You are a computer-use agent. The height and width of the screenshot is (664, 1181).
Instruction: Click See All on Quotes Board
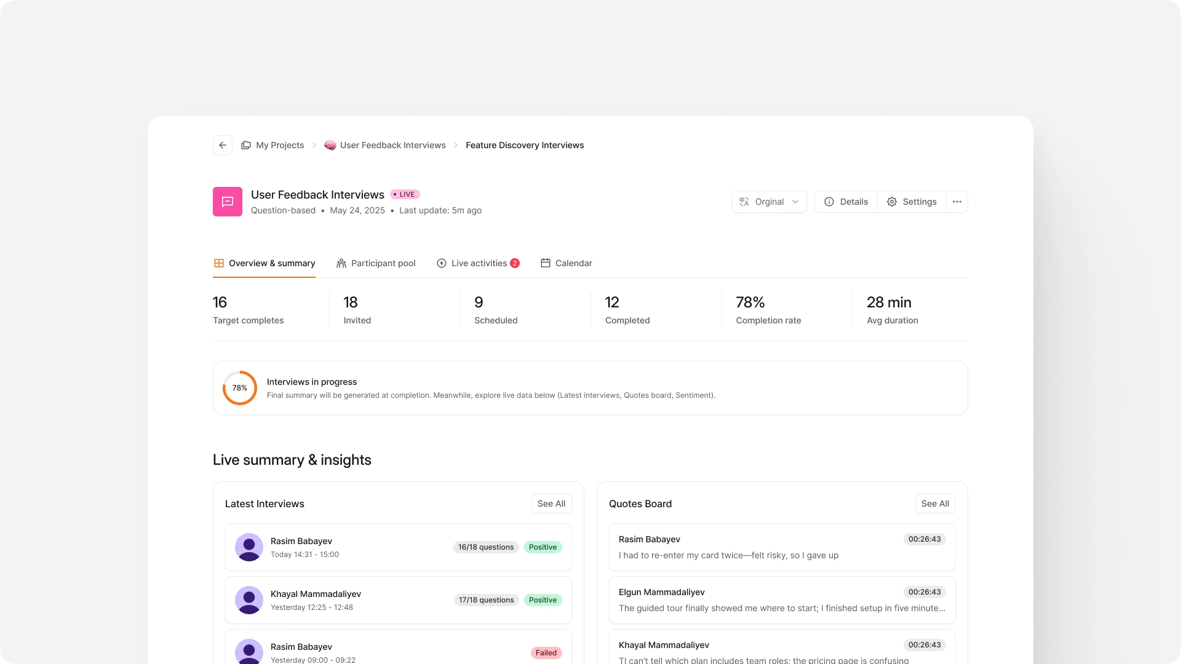[935, 504]
